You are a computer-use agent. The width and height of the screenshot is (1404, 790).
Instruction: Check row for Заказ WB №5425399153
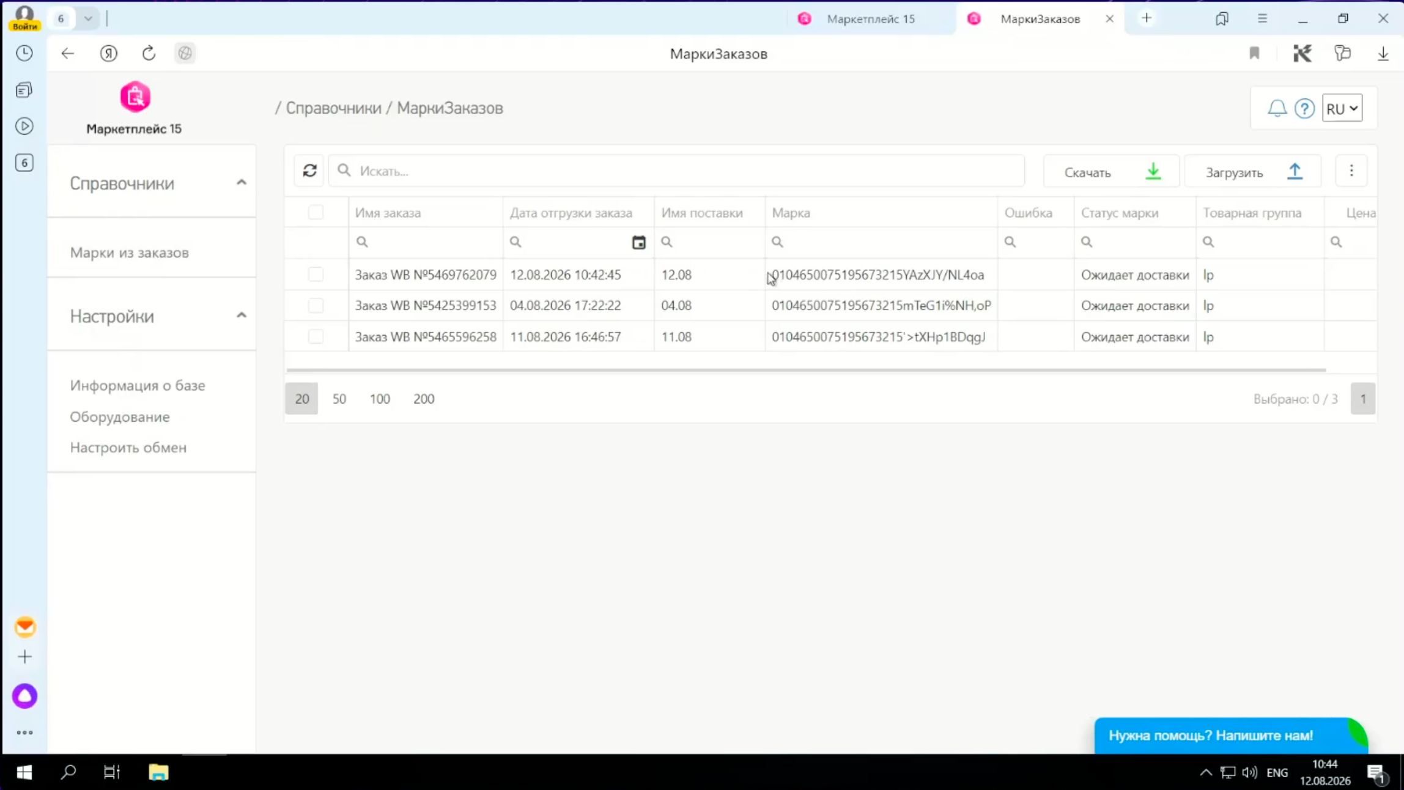point(316,305)
